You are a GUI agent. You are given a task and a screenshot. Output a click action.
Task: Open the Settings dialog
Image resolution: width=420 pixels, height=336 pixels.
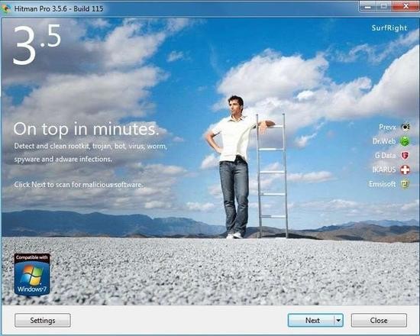point(43,320)
